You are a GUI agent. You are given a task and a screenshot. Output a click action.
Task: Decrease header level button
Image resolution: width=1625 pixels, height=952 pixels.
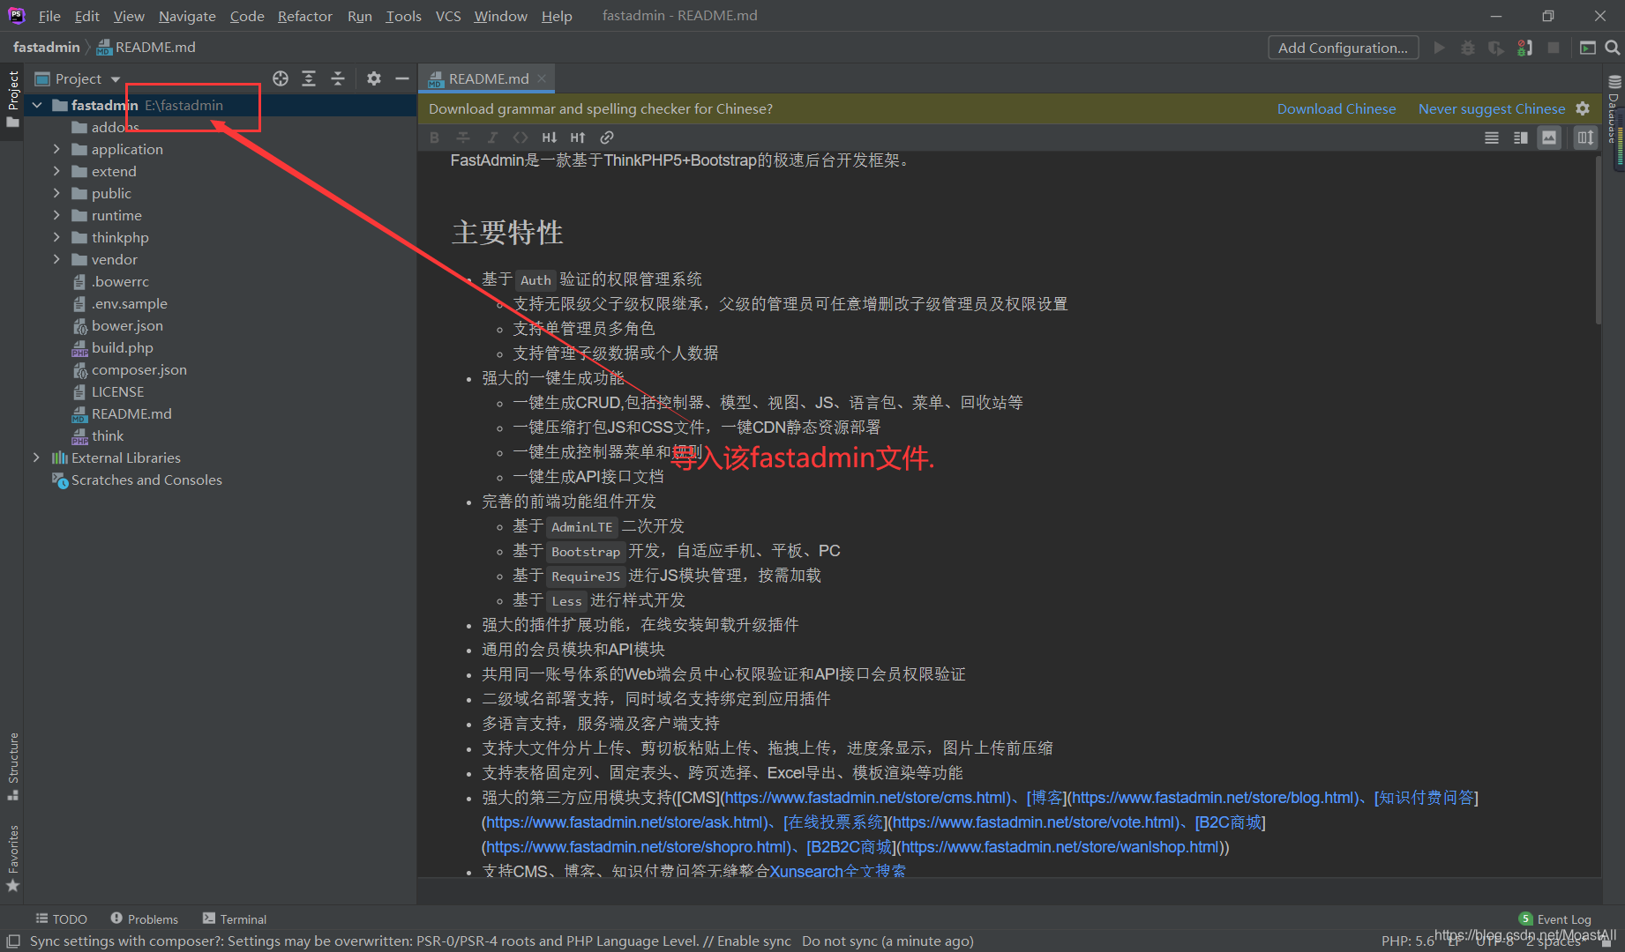(x=550, y=138)
